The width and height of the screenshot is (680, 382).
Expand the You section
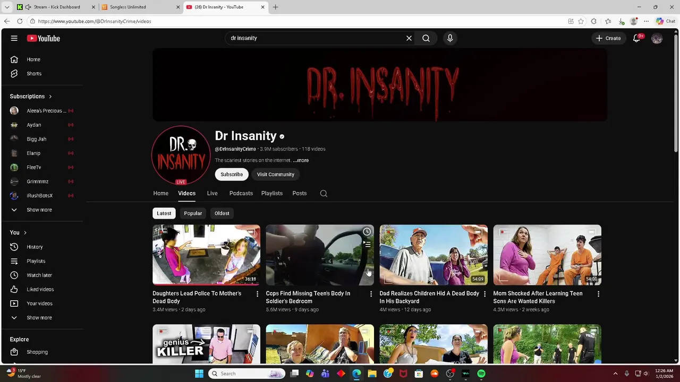coord(18,232)
